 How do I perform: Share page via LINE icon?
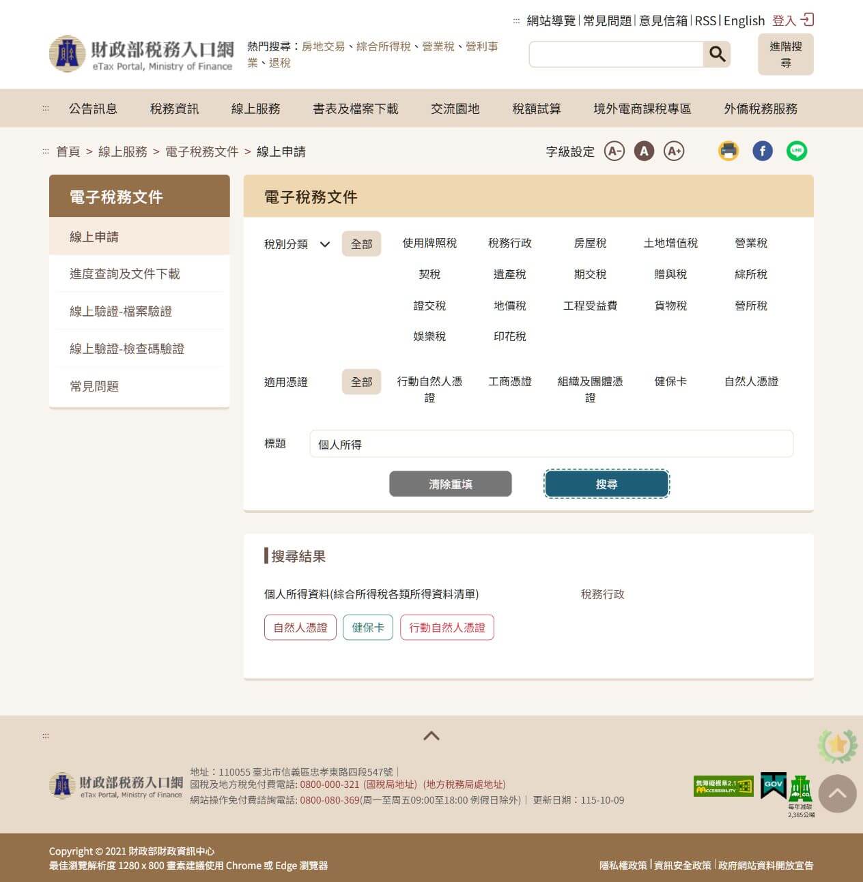(797, 151)
